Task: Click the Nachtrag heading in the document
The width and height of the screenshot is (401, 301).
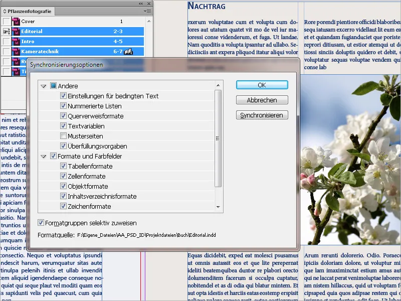Action: tap(207, 6)
